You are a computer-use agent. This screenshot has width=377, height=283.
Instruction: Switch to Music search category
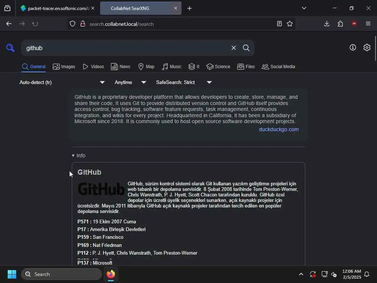172,67
